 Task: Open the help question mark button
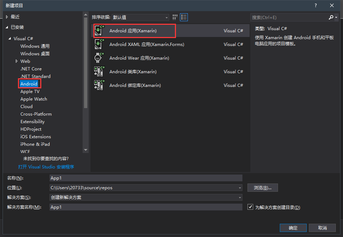click(x=316, y=5)
